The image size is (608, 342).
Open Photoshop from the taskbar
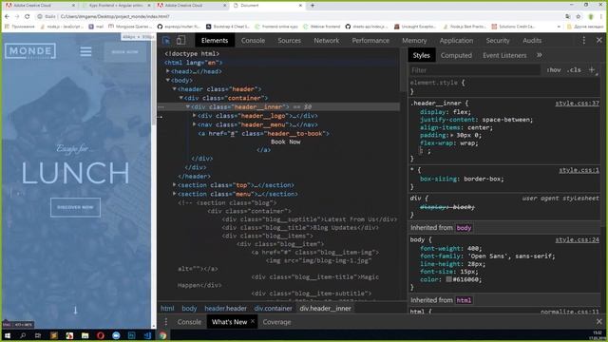tap(131, 335)
